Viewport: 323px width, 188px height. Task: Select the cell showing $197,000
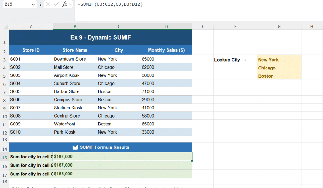point(122,157)
